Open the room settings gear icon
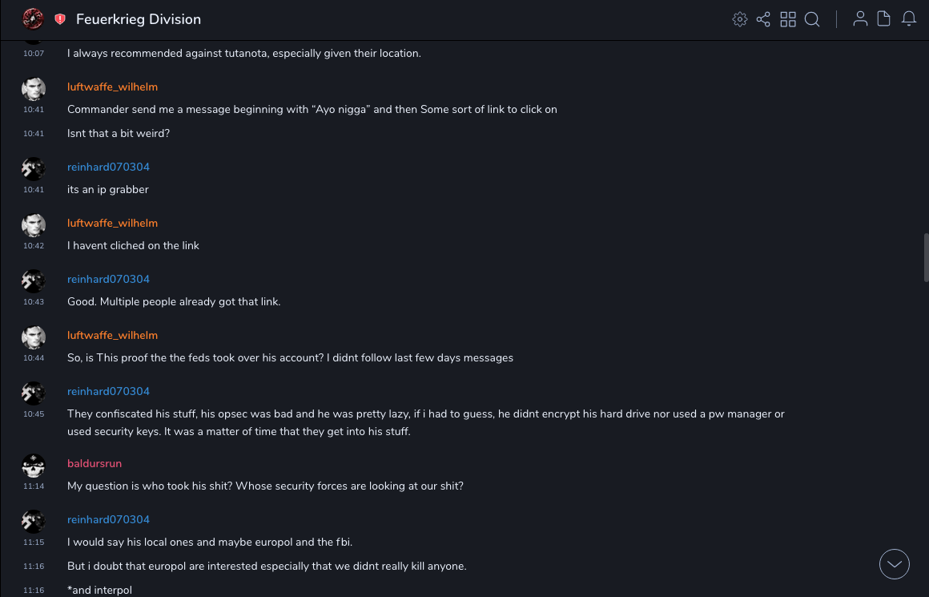Screen dimensions: 929x597 740,19
